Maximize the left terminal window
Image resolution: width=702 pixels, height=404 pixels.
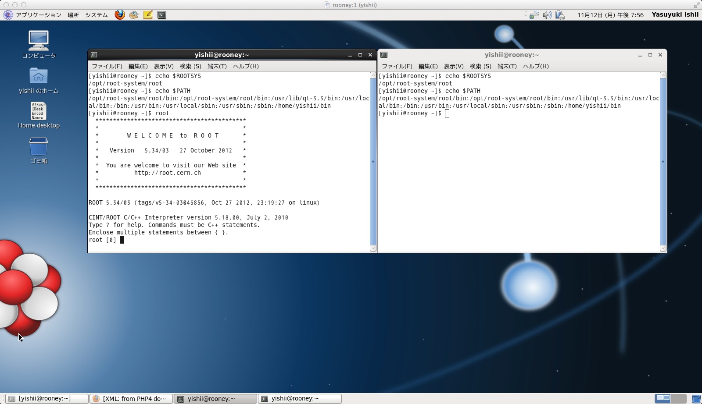coord(360,55)
